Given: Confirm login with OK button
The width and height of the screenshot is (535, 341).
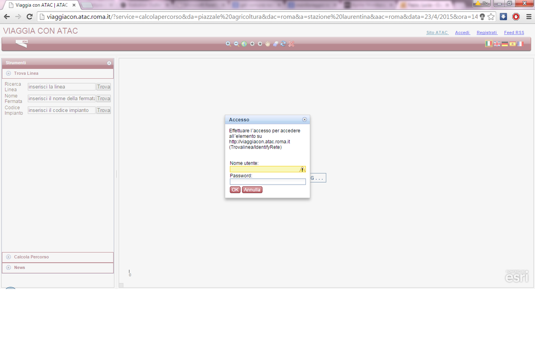Looking at the screenshot, I should click(x=235, y=190).
